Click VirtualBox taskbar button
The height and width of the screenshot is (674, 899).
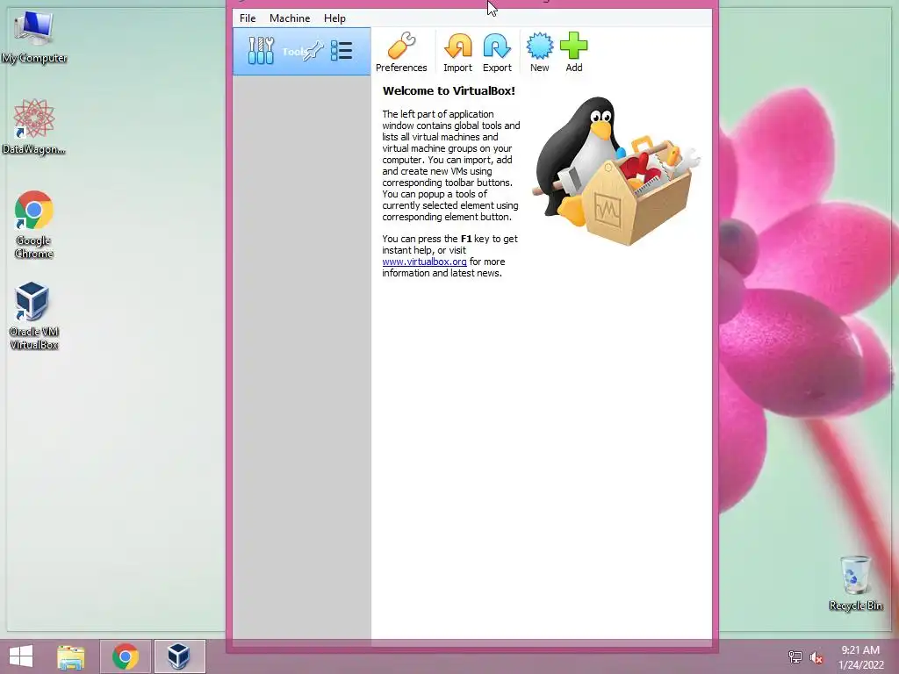point(179,656)
